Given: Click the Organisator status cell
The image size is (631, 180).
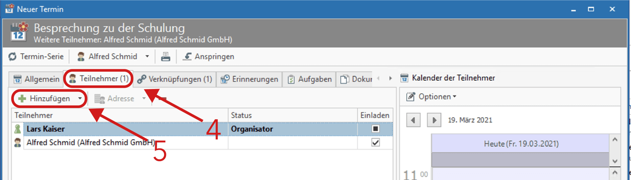Looking at the screenshot, I should [293, 129].
